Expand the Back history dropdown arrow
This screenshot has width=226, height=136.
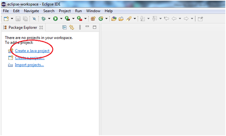tap(180, 19)
